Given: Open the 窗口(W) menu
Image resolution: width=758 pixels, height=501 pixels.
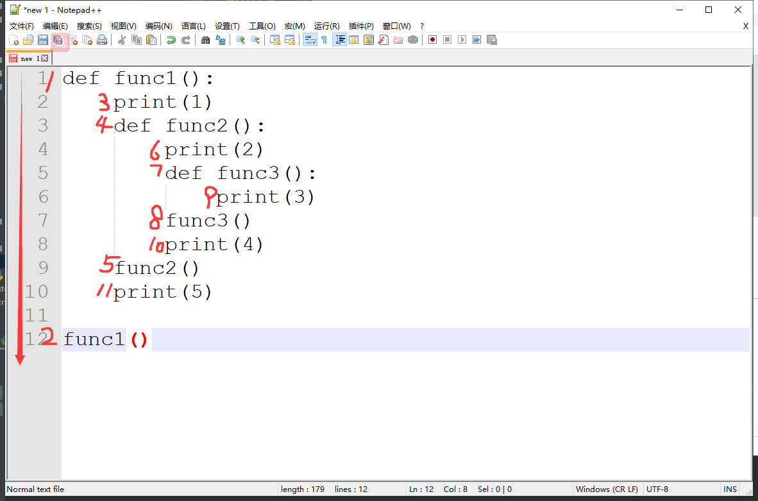Looking at the screenshot, I should (x=397, y=26).
